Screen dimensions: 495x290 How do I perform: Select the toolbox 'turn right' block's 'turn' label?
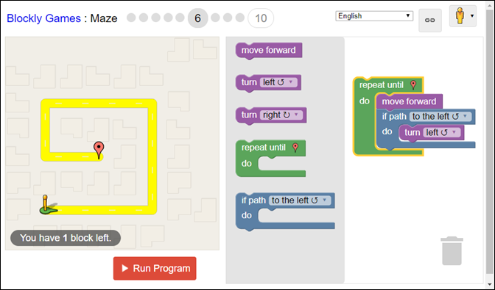249,115
